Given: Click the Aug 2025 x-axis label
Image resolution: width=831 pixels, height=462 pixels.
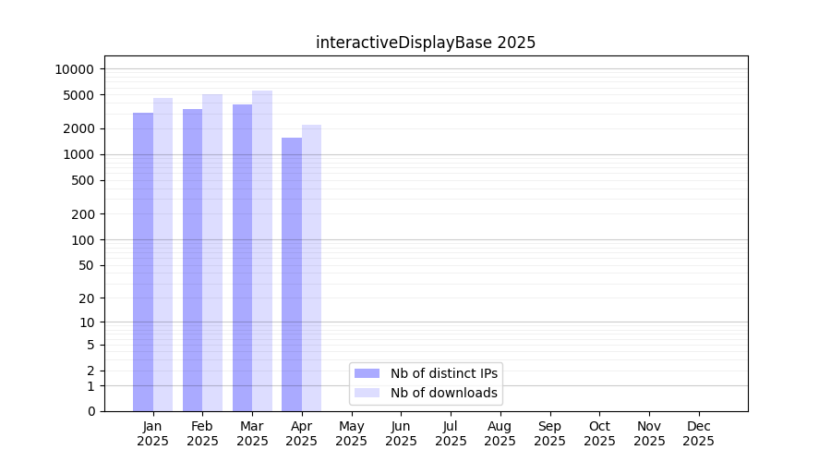Looking at the screenshot, I should click(500, 433).
